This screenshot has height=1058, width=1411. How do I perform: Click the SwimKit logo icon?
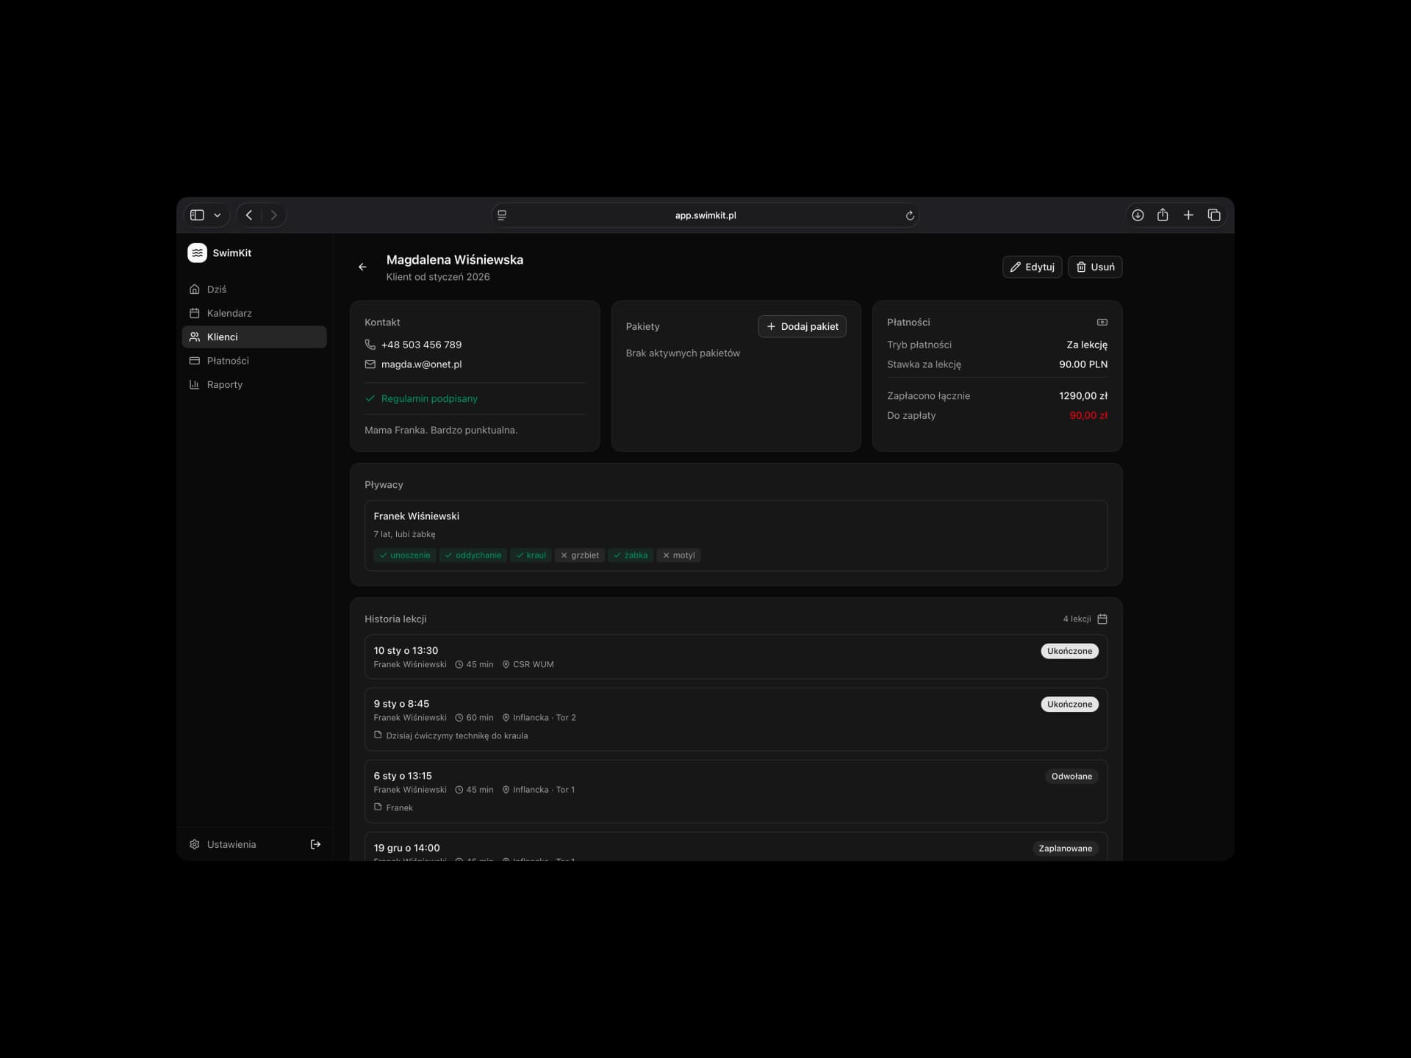pos(196,252)
